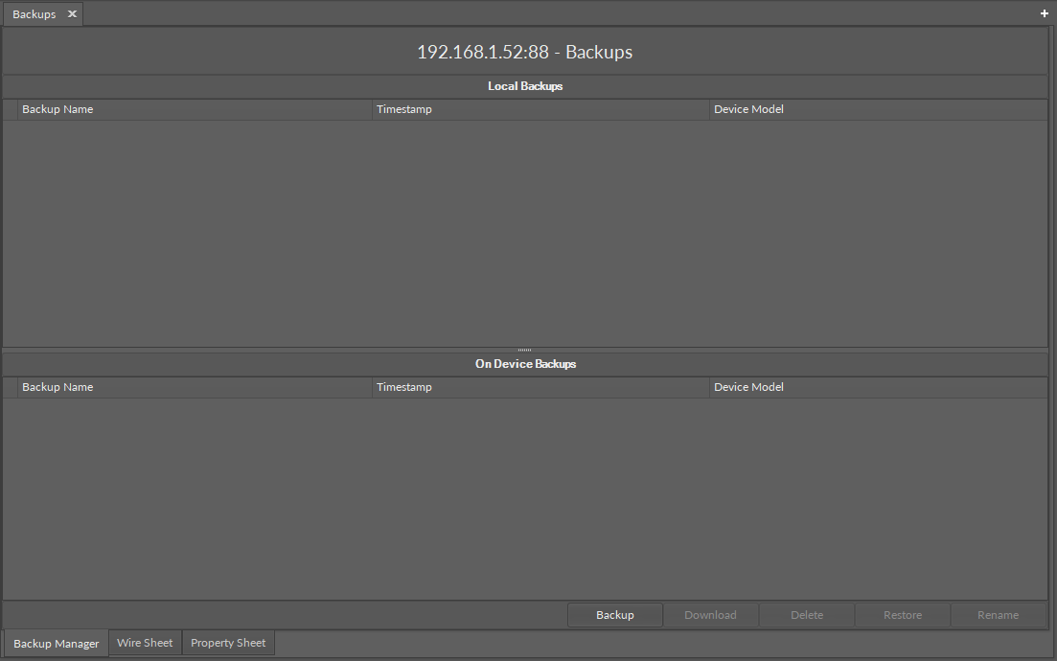1057x661 pixels.
Task: Close the Backups tab with the X icon
Action: (x=72, y=14)
